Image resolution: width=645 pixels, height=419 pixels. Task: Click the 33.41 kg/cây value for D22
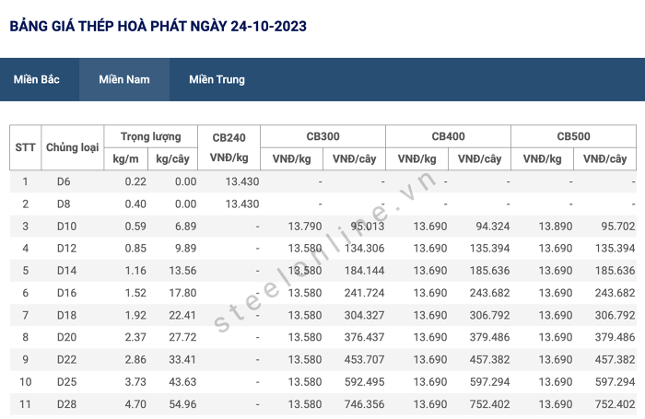tap(182, 359)
